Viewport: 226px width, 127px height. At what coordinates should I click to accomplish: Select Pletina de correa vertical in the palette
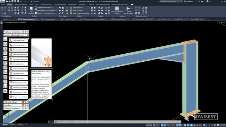coord(18,55)
